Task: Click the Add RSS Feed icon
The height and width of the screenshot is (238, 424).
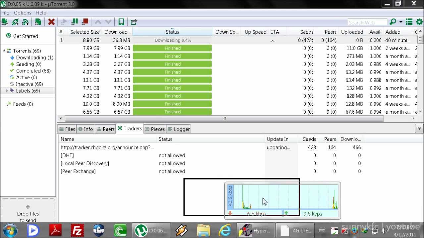Action: [26, 22]
